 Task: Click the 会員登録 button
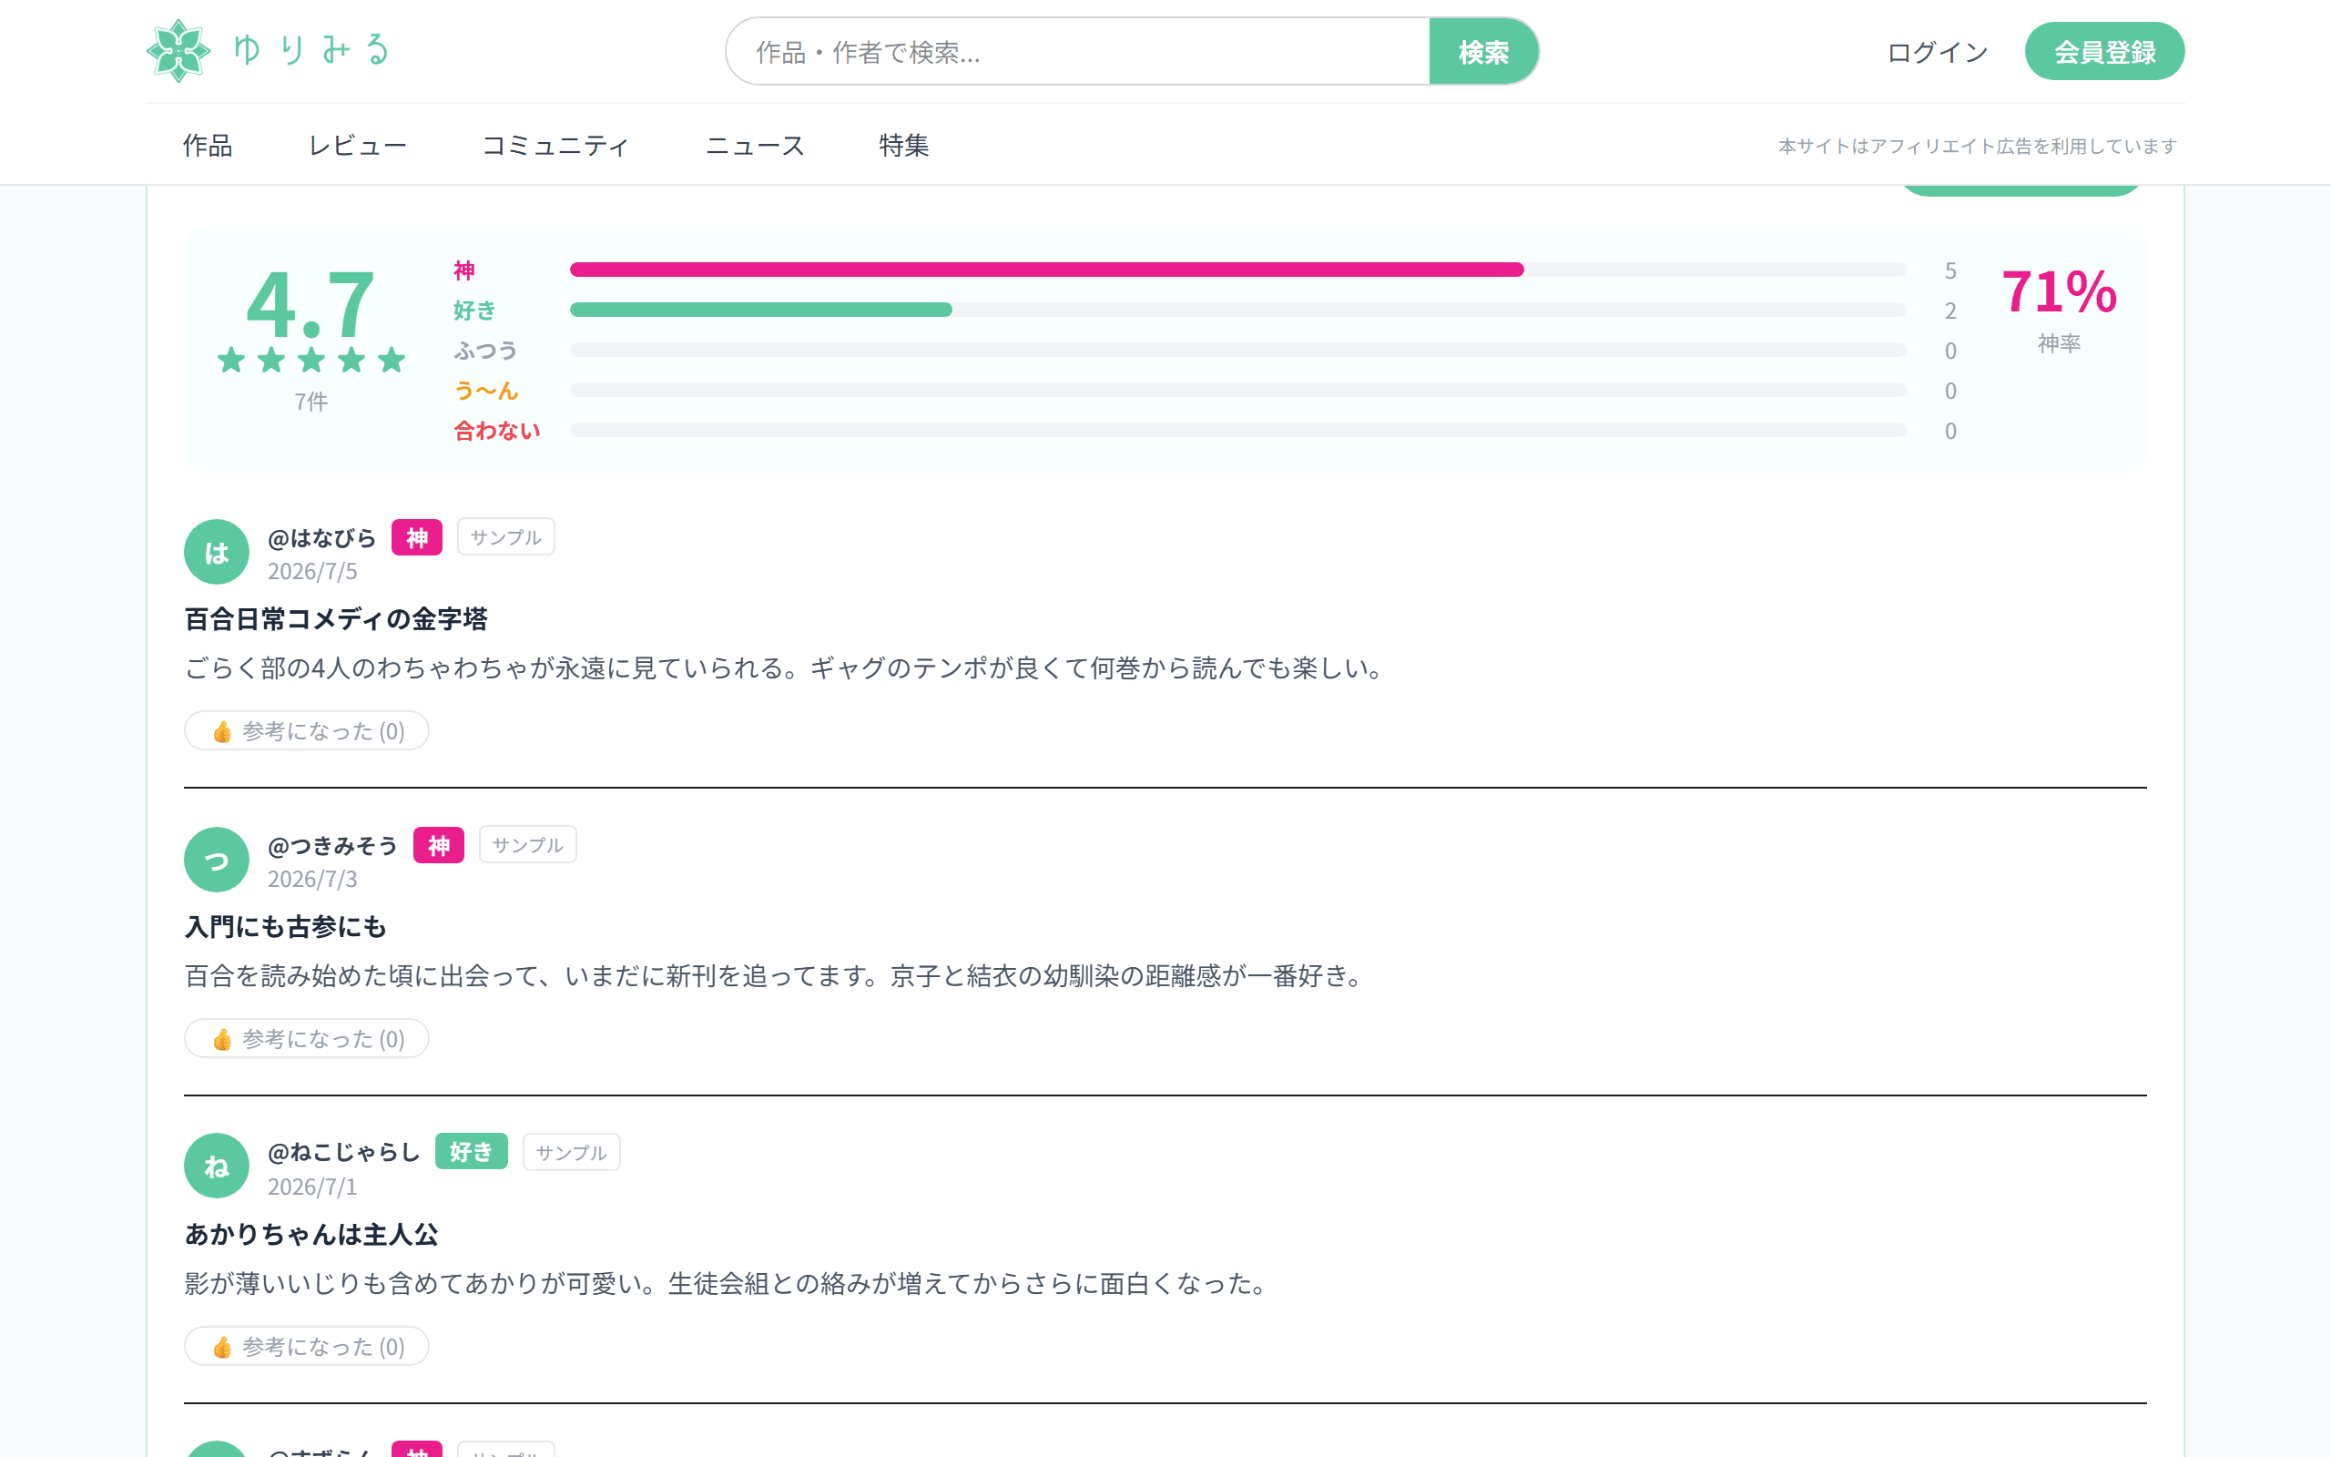(2104, 51)
